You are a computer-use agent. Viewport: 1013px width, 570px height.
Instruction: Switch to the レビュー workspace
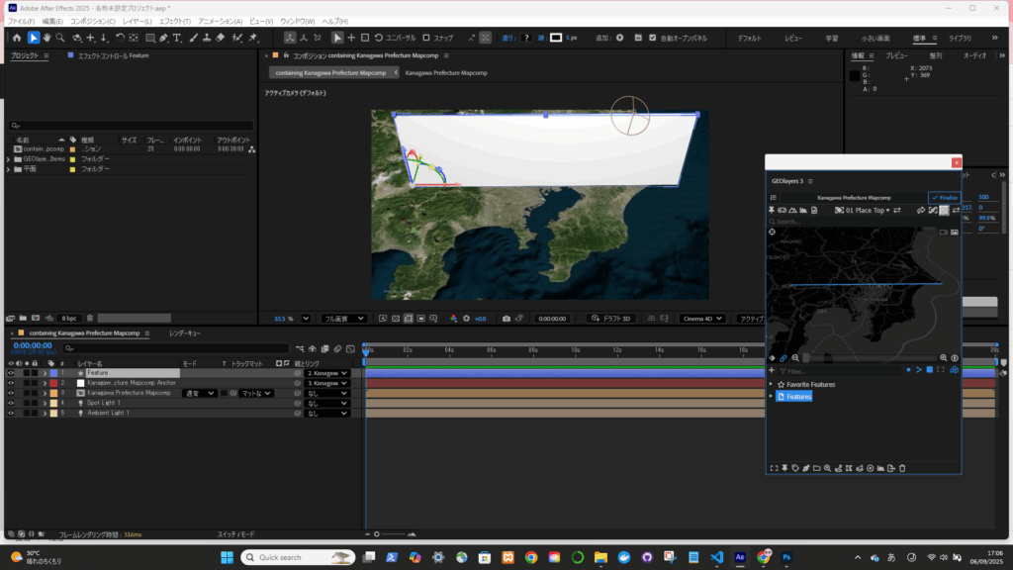coord(793,38)
